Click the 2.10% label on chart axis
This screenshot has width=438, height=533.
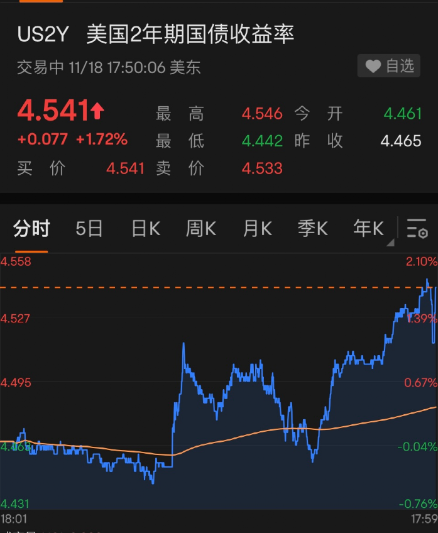tap(422, 261)
